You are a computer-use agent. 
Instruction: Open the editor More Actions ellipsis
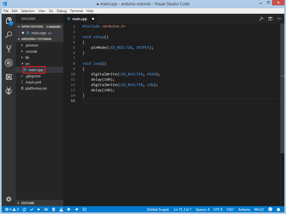point(279,19)
